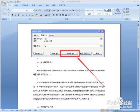The width and height of the screenshot is (140, 112).
Task: Click the page count 1/2 in status bar
Action: (5, 110)
